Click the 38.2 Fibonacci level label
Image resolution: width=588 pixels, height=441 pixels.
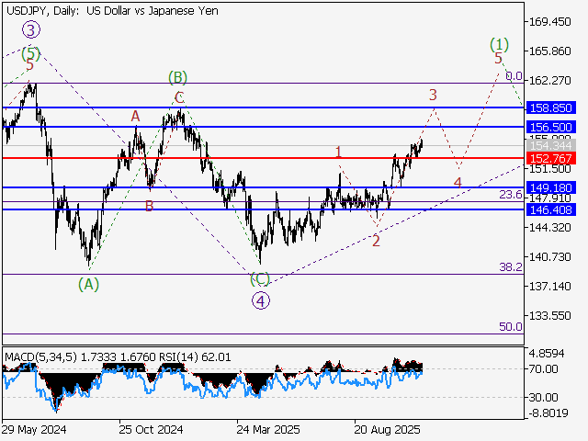[510, 266]
